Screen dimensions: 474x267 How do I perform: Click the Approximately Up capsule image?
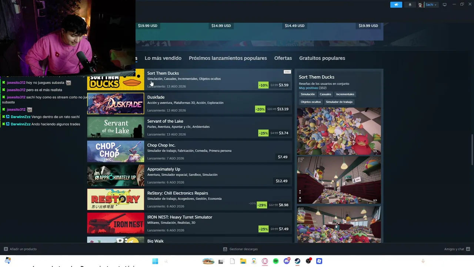[116, 175]
